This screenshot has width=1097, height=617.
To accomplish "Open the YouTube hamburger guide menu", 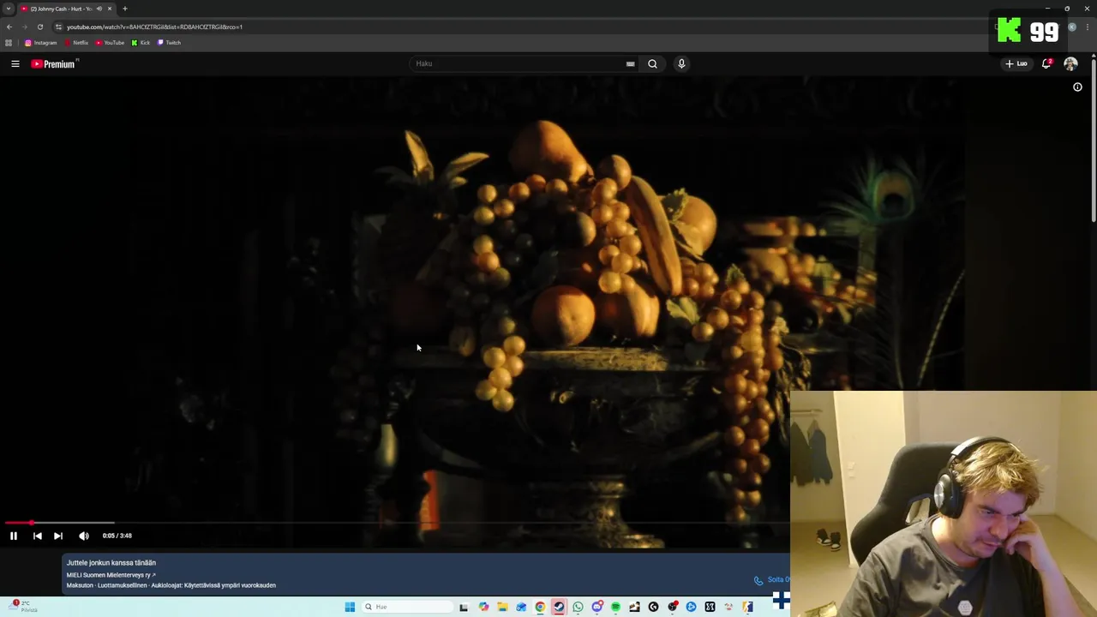I will pos(15,63).
